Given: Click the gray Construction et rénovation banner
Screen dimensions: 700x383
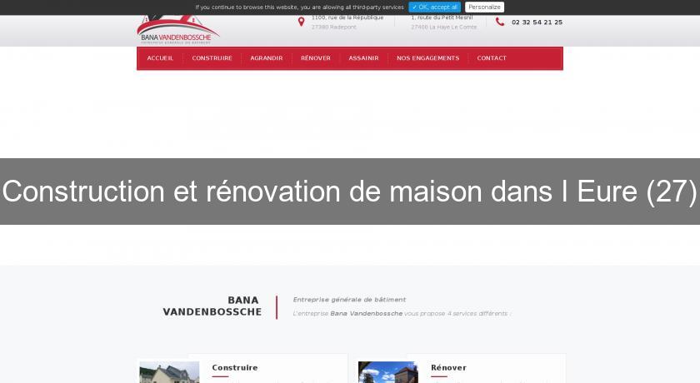Looking at the screenshot, I should point(350,191).
